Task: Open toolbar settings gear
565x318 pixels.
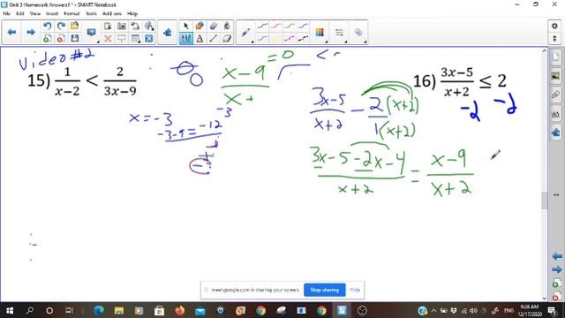Action: click(554, 26)
